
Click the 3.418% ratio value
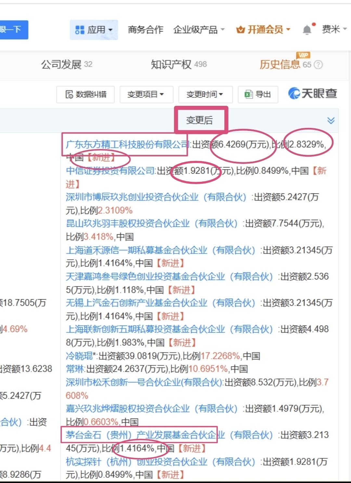click(x=98, y=237)
